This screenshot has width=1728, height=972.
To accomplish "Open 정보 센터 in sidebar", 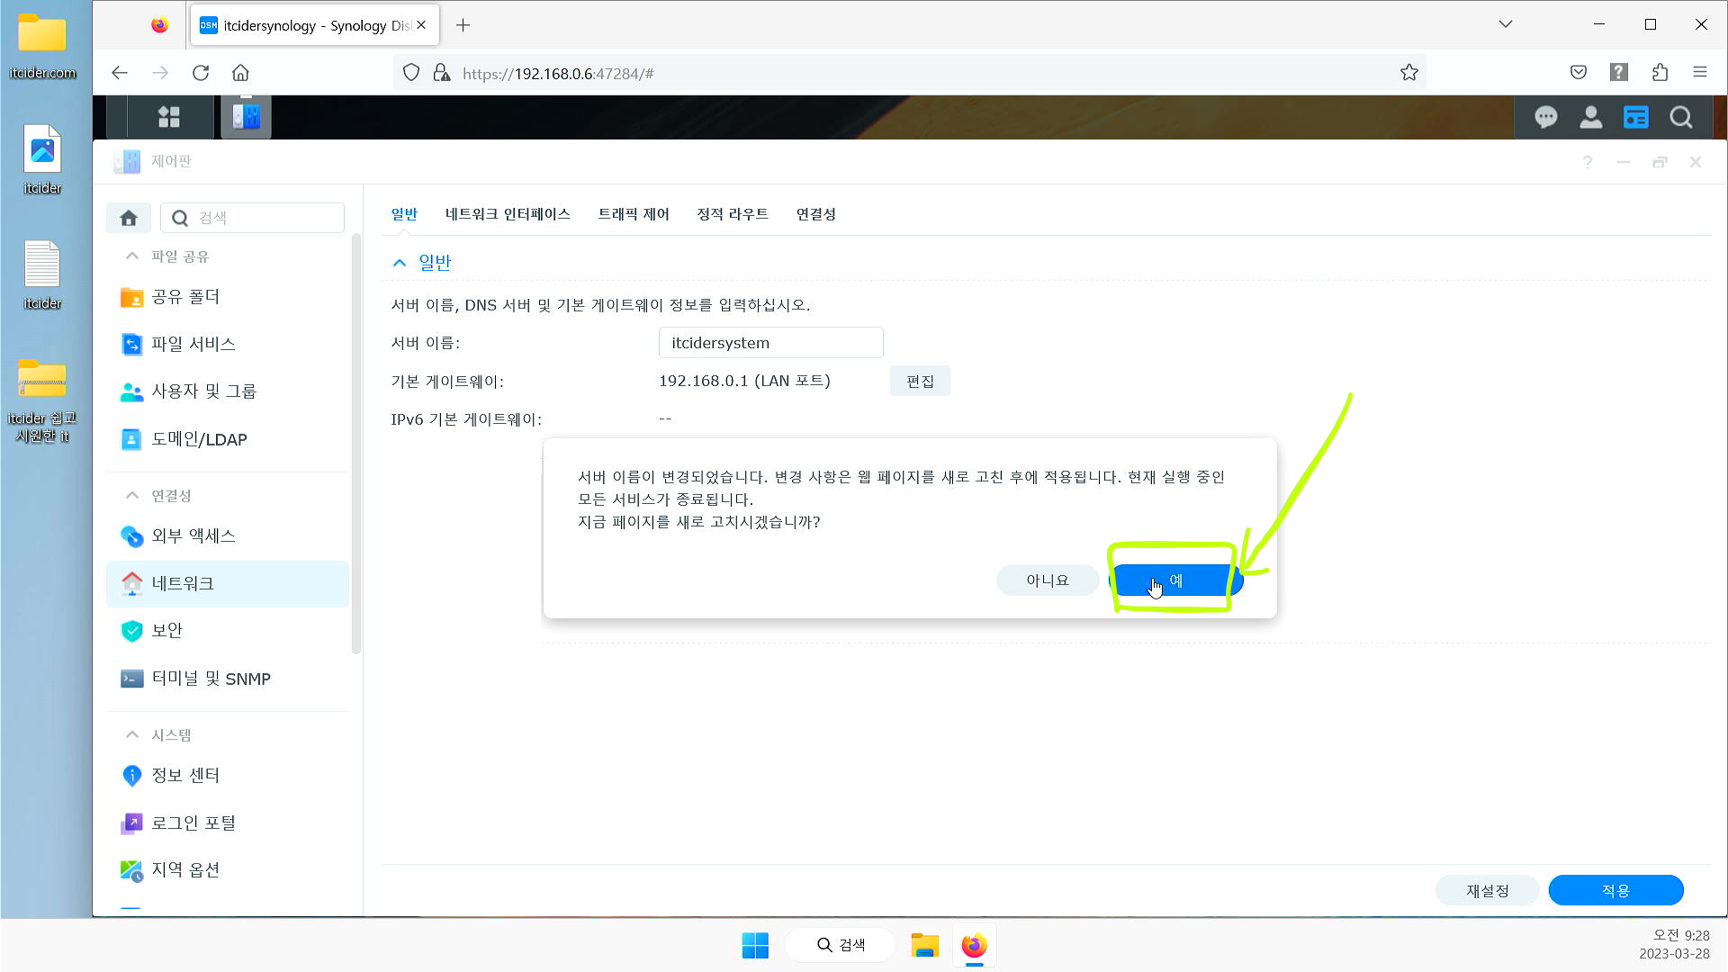I will (184, 775).
